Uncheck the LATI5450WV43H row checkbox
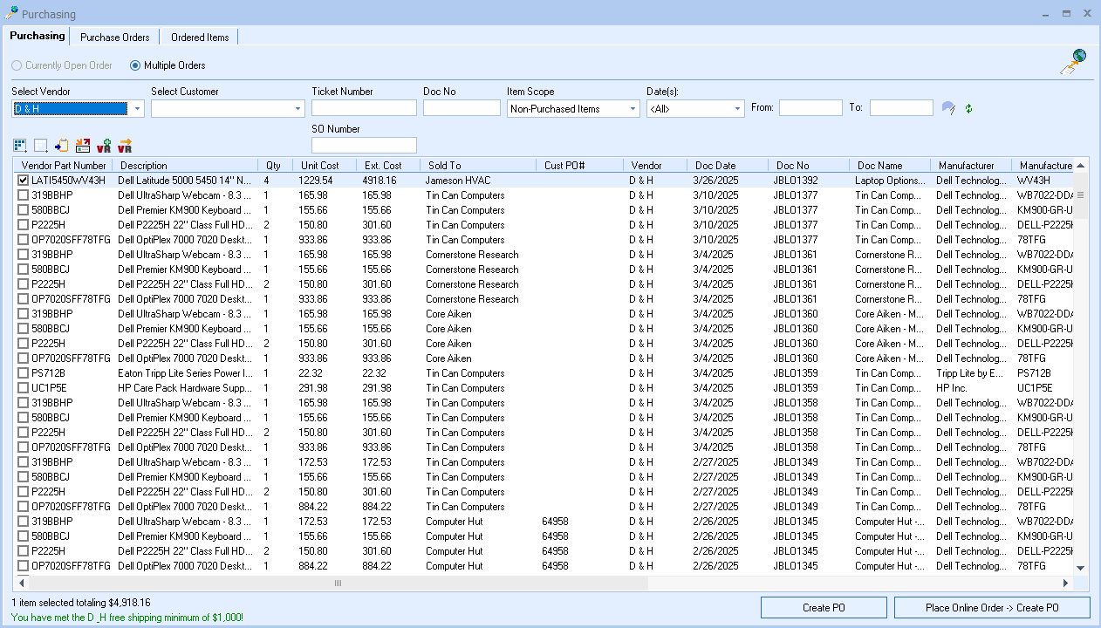This screenshot has width=1101, height=628. (24, 181)
